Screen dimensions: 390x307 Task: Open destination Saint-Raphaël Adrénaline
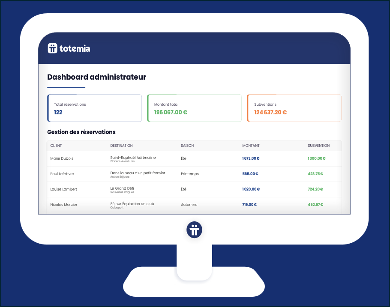(x=133, y=157)
